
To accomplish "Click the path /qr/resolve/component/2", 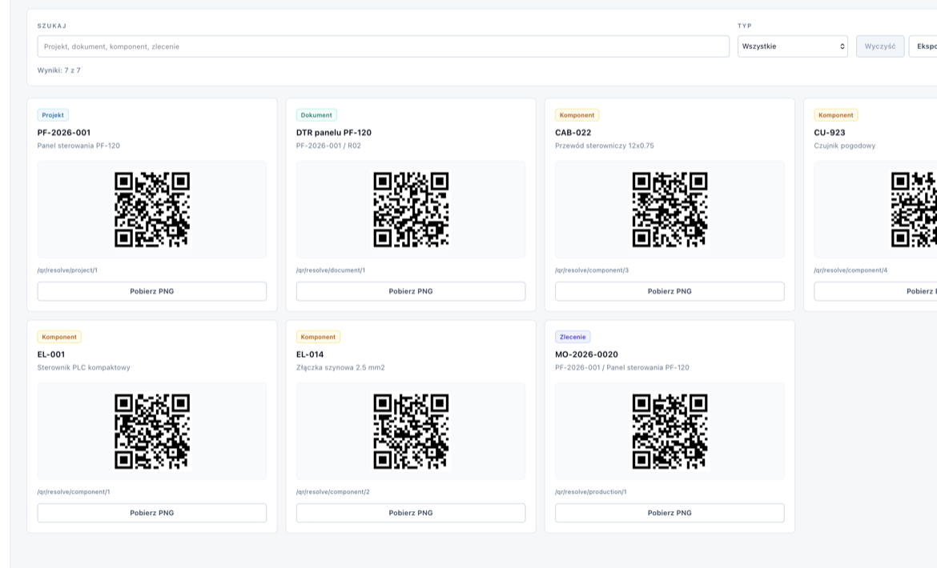I will [x=333, y=492].
